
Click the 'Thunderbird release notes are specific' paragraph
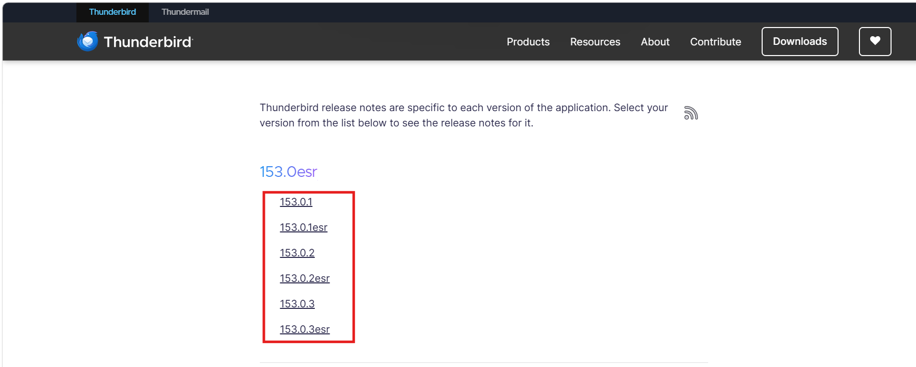click(464, 115)
